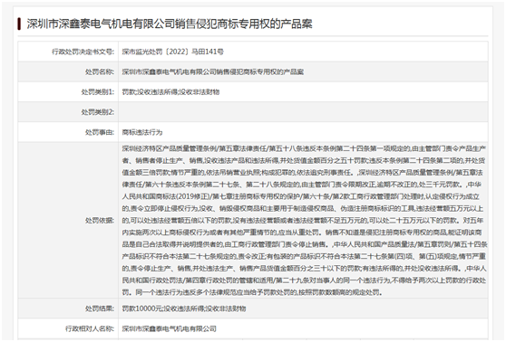506x342 pixels.
Task: Click the result value 罚款10000元;没收违法所得;没收非法财物
Action: pos(184,309)
